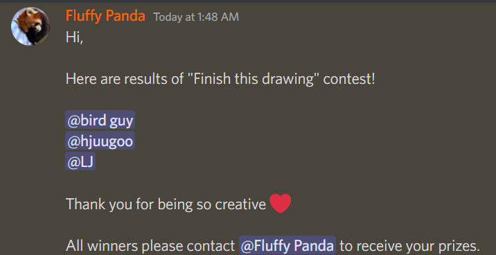Click "Here are results of" text

(124, 78)
